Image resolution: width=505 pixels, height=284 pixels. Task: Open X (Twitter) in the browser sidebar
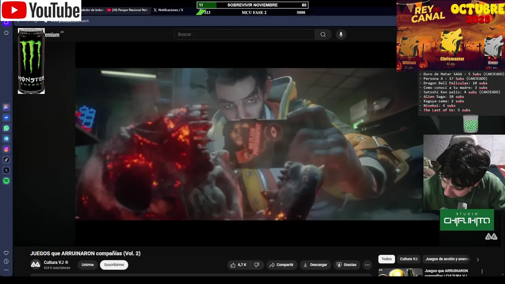click(x=6, y=170)
